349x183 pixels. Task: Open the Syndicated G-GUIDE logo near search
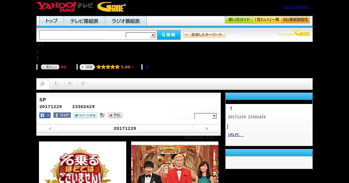294,33
